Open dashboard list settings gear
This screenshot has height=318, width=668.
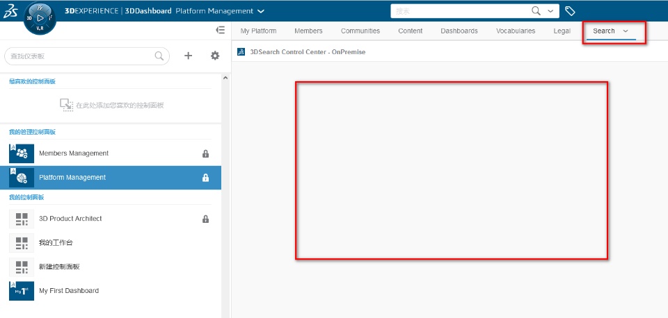click(215, 56)
